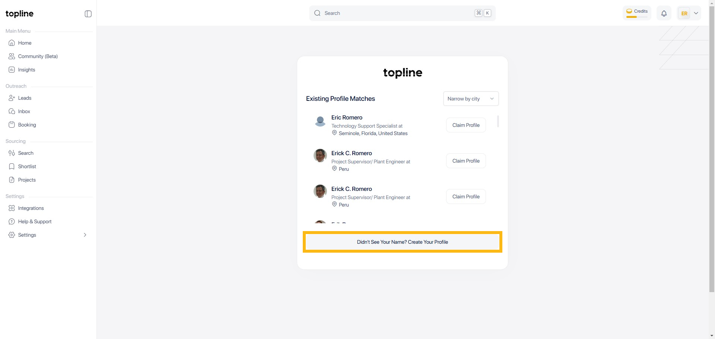
Task: Click the Help & Support question icon
Action: [x=12, y=221]
